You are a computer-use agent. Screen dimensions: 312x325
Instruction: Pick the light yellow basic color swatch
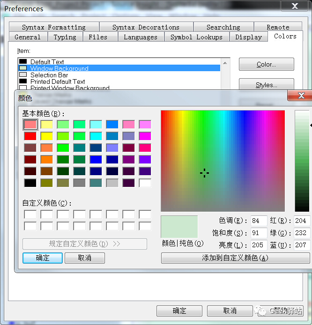click(x=47, y=125)
